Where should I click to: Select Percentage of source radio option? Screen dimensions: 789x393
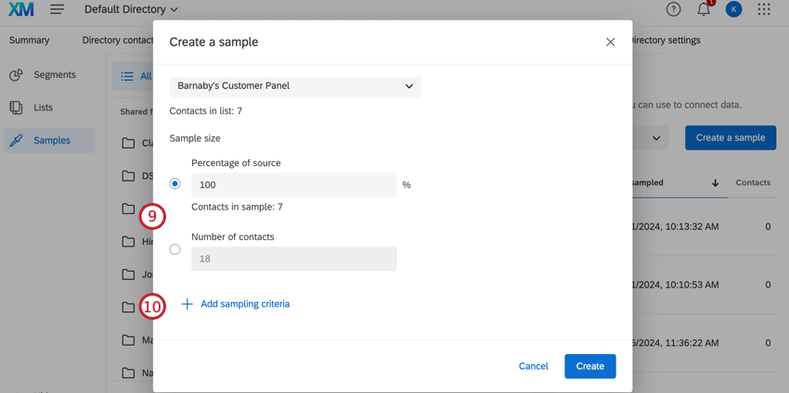(x=175, y=184)
